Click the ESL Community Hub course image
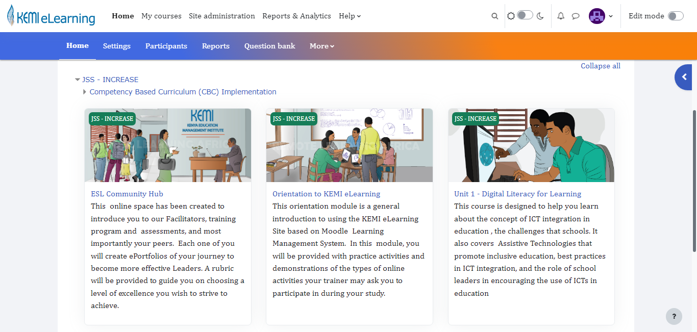 [168, 145]
